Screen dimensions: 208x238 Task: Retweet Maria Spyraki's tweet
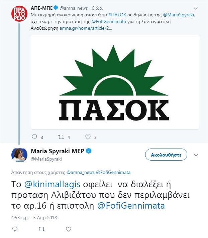pyautogui.click(x=42, y=229)
